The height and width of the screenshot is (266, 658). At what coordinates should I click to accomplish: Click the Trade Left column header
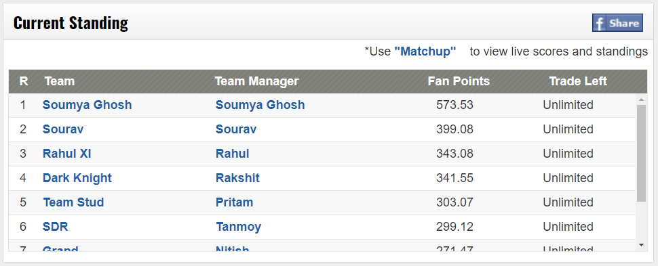point(578,81)
